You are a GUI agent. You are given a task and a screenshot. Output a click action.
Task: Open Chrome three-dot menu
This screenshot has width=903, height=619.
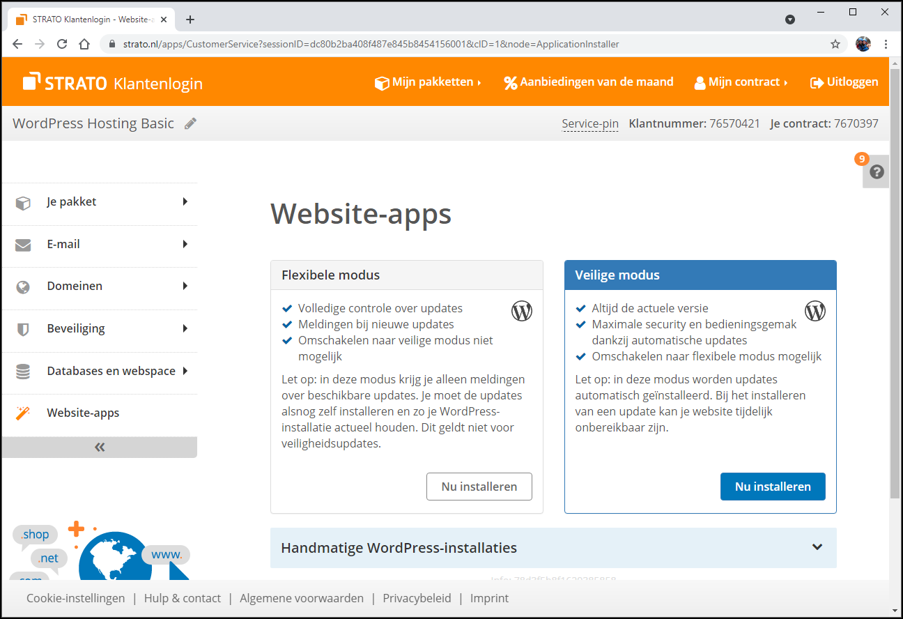pyautogui.click(x=886, y=44)
